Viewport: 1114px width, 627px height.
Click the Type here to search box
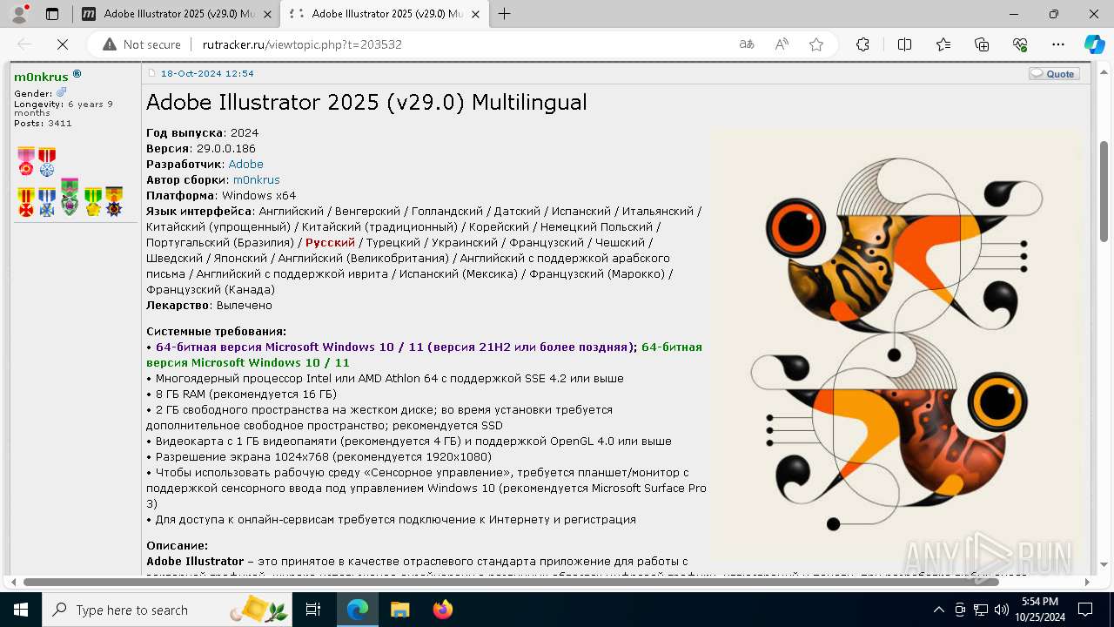169,610
